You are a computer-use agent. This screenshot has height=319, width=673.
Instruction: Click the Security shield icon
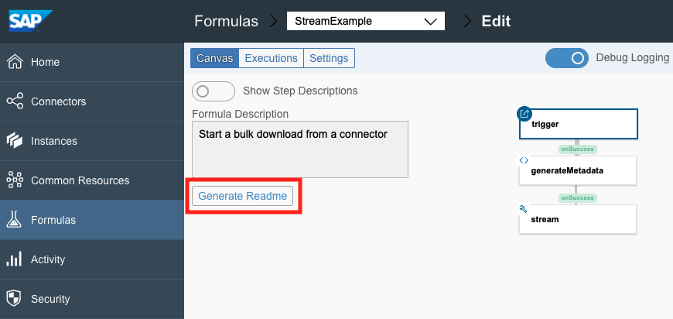pos(15,299)
